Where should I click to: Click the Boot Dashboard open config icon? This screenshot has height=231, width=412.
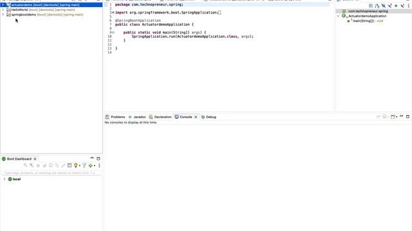pos(57,166)
